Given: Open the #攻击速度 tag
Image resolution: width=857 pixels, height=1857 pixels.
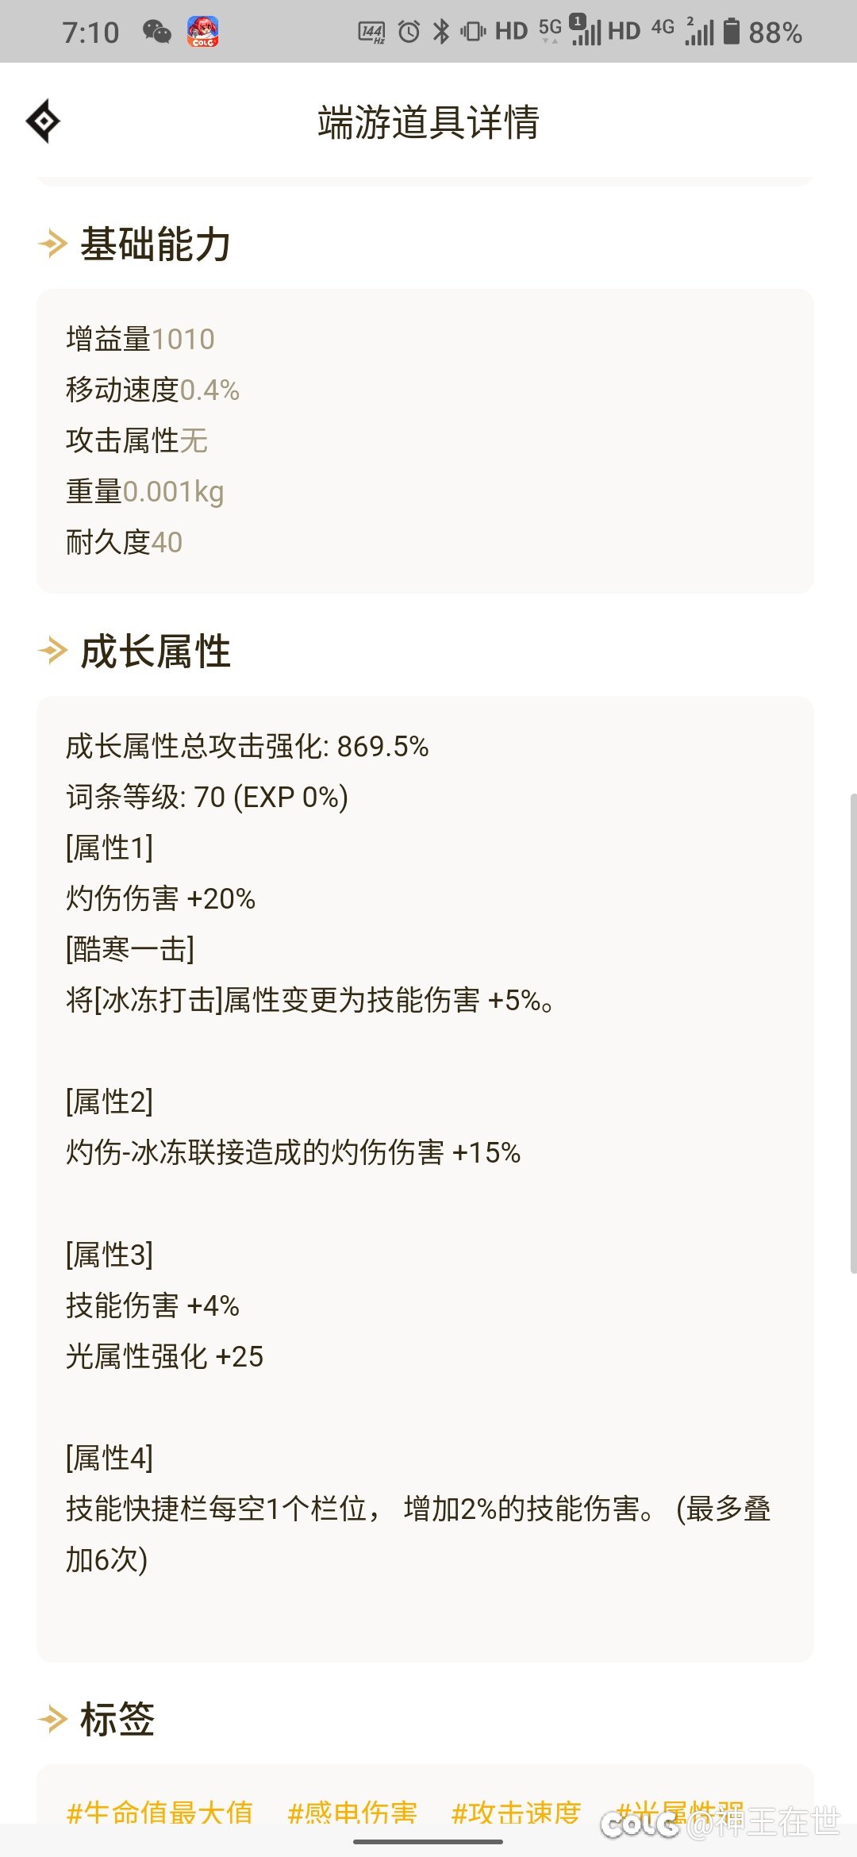Looking at the screenshot, I should click(516, 1812).
